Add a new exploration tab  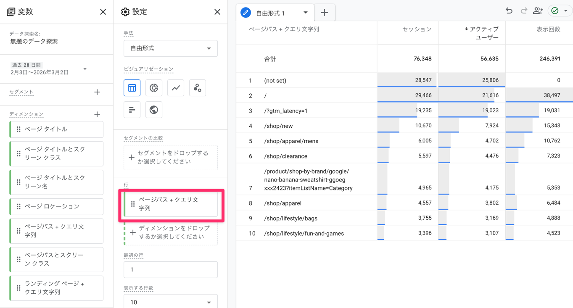325,13
